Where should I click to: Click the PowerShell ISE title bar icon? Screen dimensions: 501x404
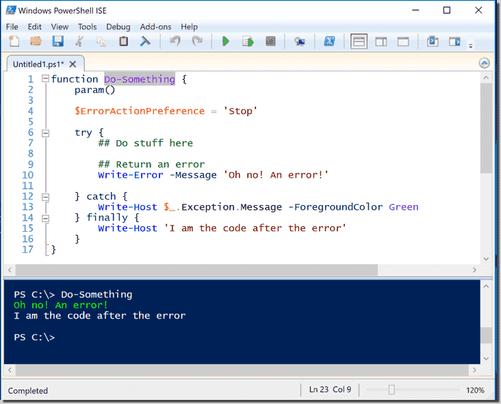[x=11, y=10]
